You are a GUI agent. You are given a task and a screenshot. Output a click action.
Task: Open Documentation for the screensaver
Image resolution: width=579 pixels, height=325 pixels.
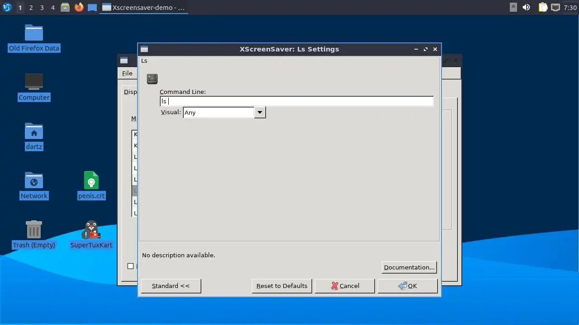pos(409,267)
